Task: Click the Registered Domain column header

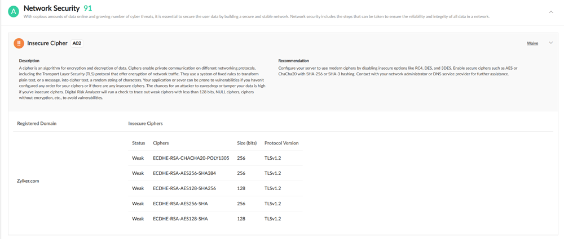Action: tap(37, 123)
